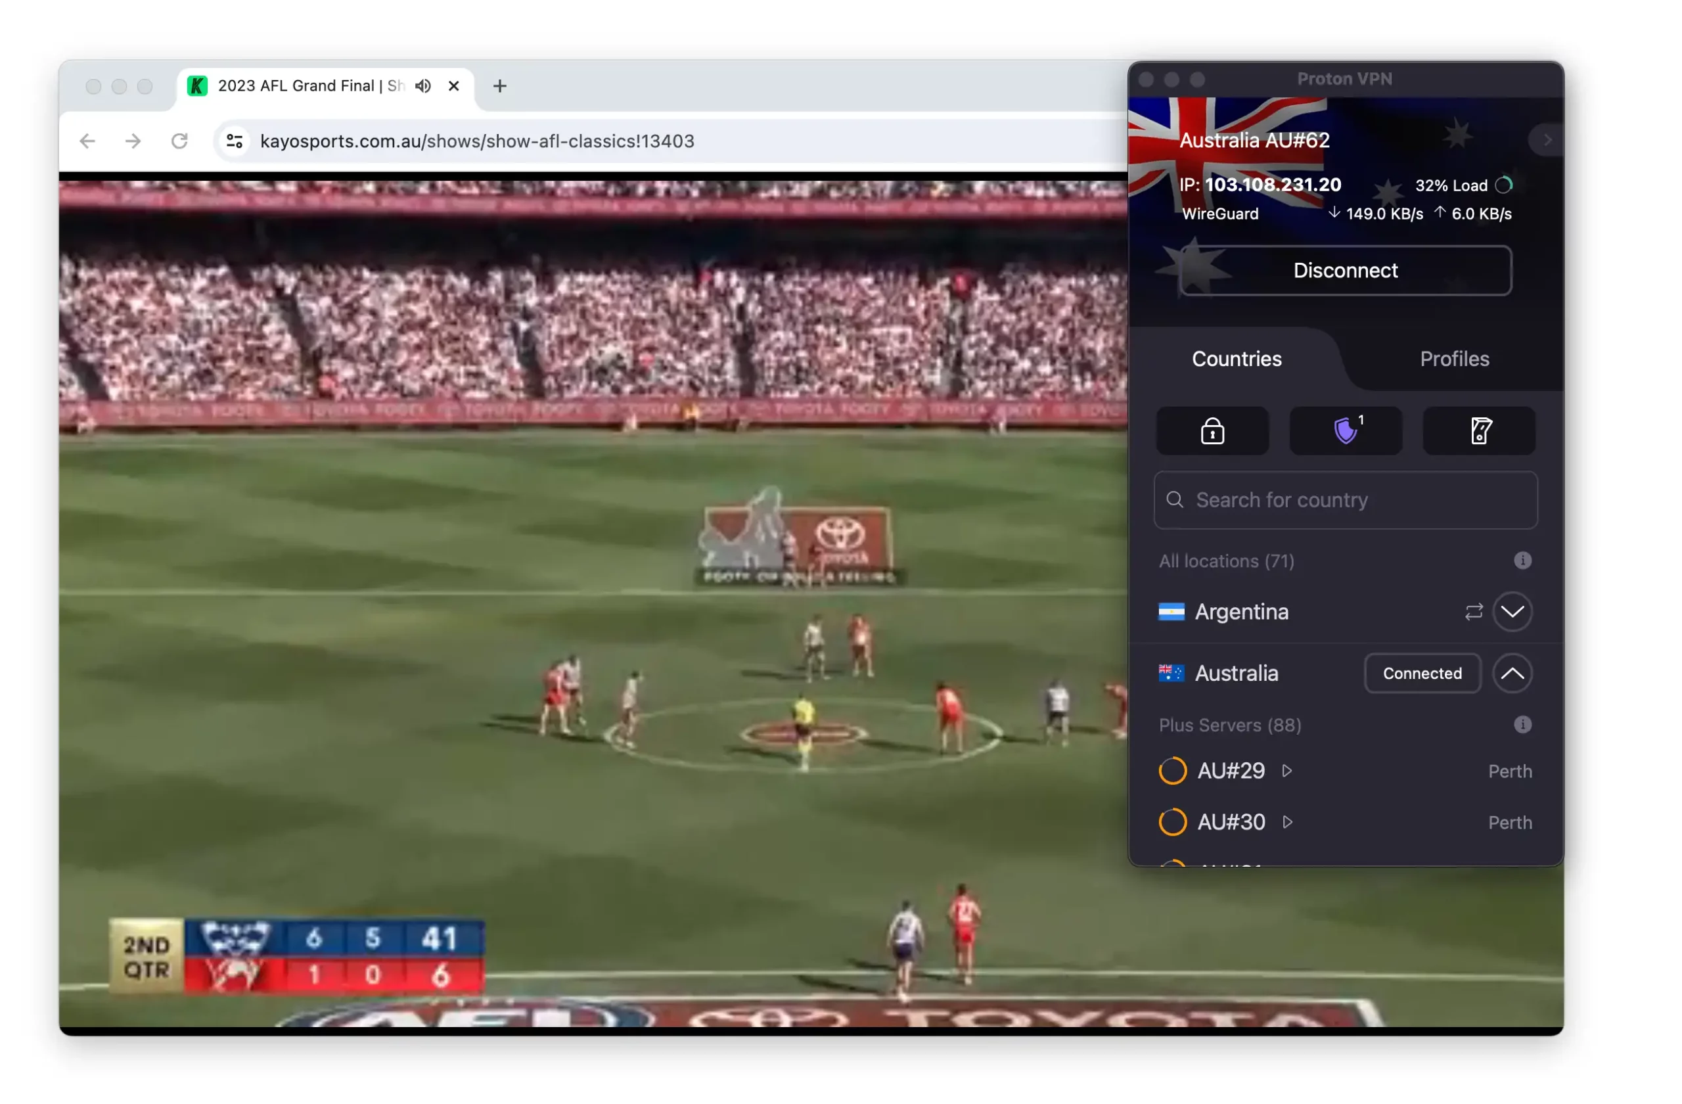Reload the Kayo Sports page
Viewport: 1682px width, 1104px height.
(179, 141)
